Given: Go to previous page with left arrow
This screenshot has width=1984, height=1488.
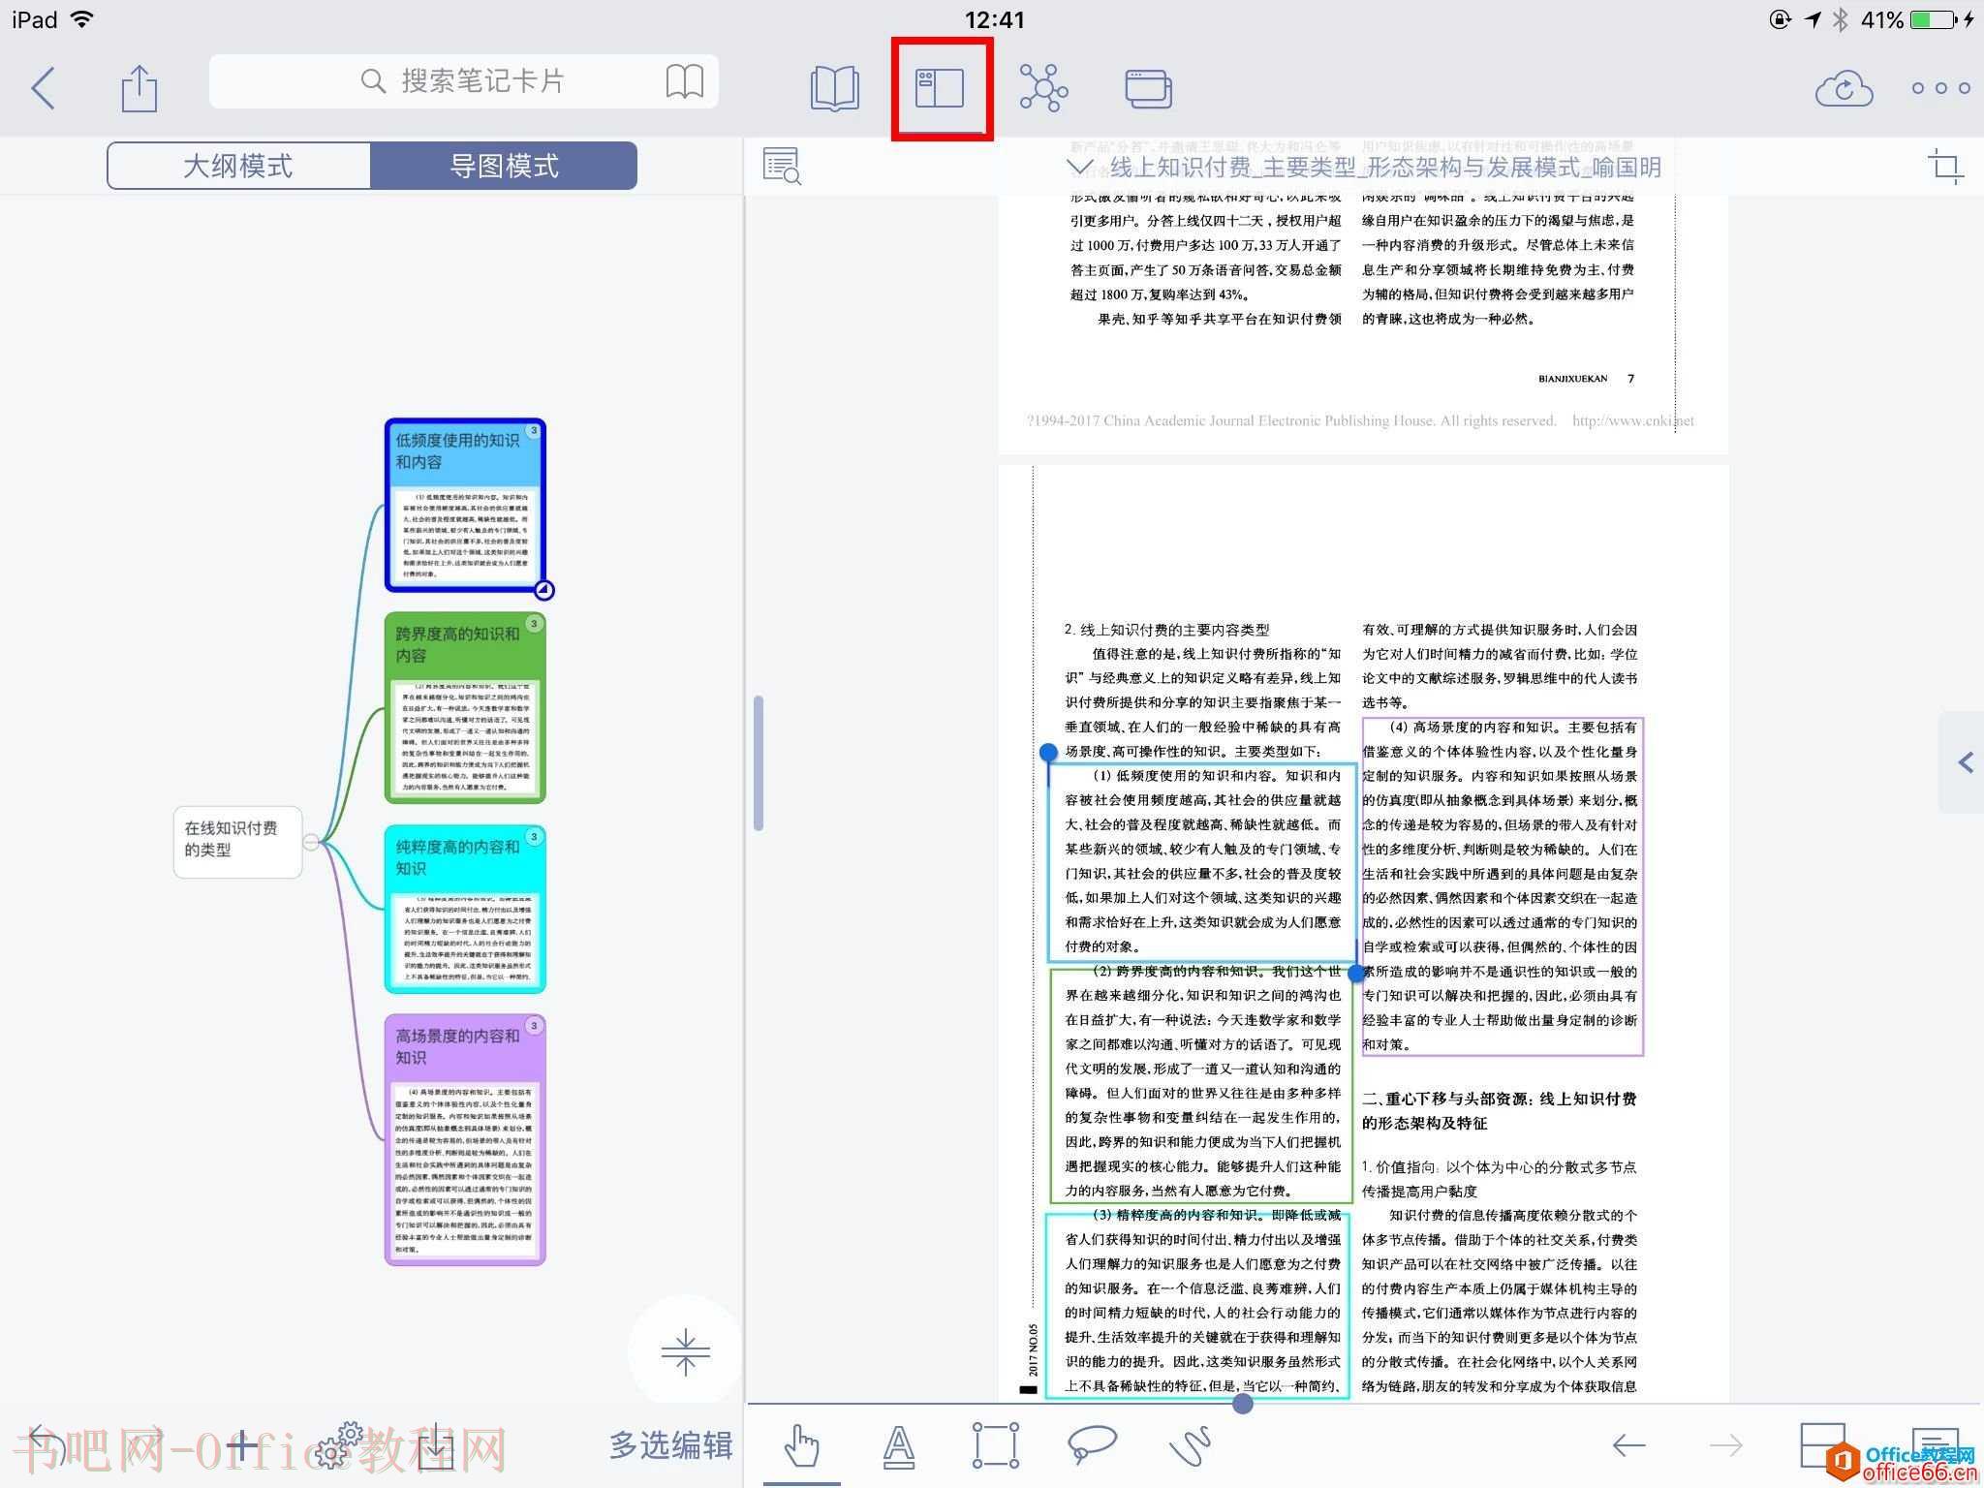Looking at the screenshot, I should point(1628,1446).
